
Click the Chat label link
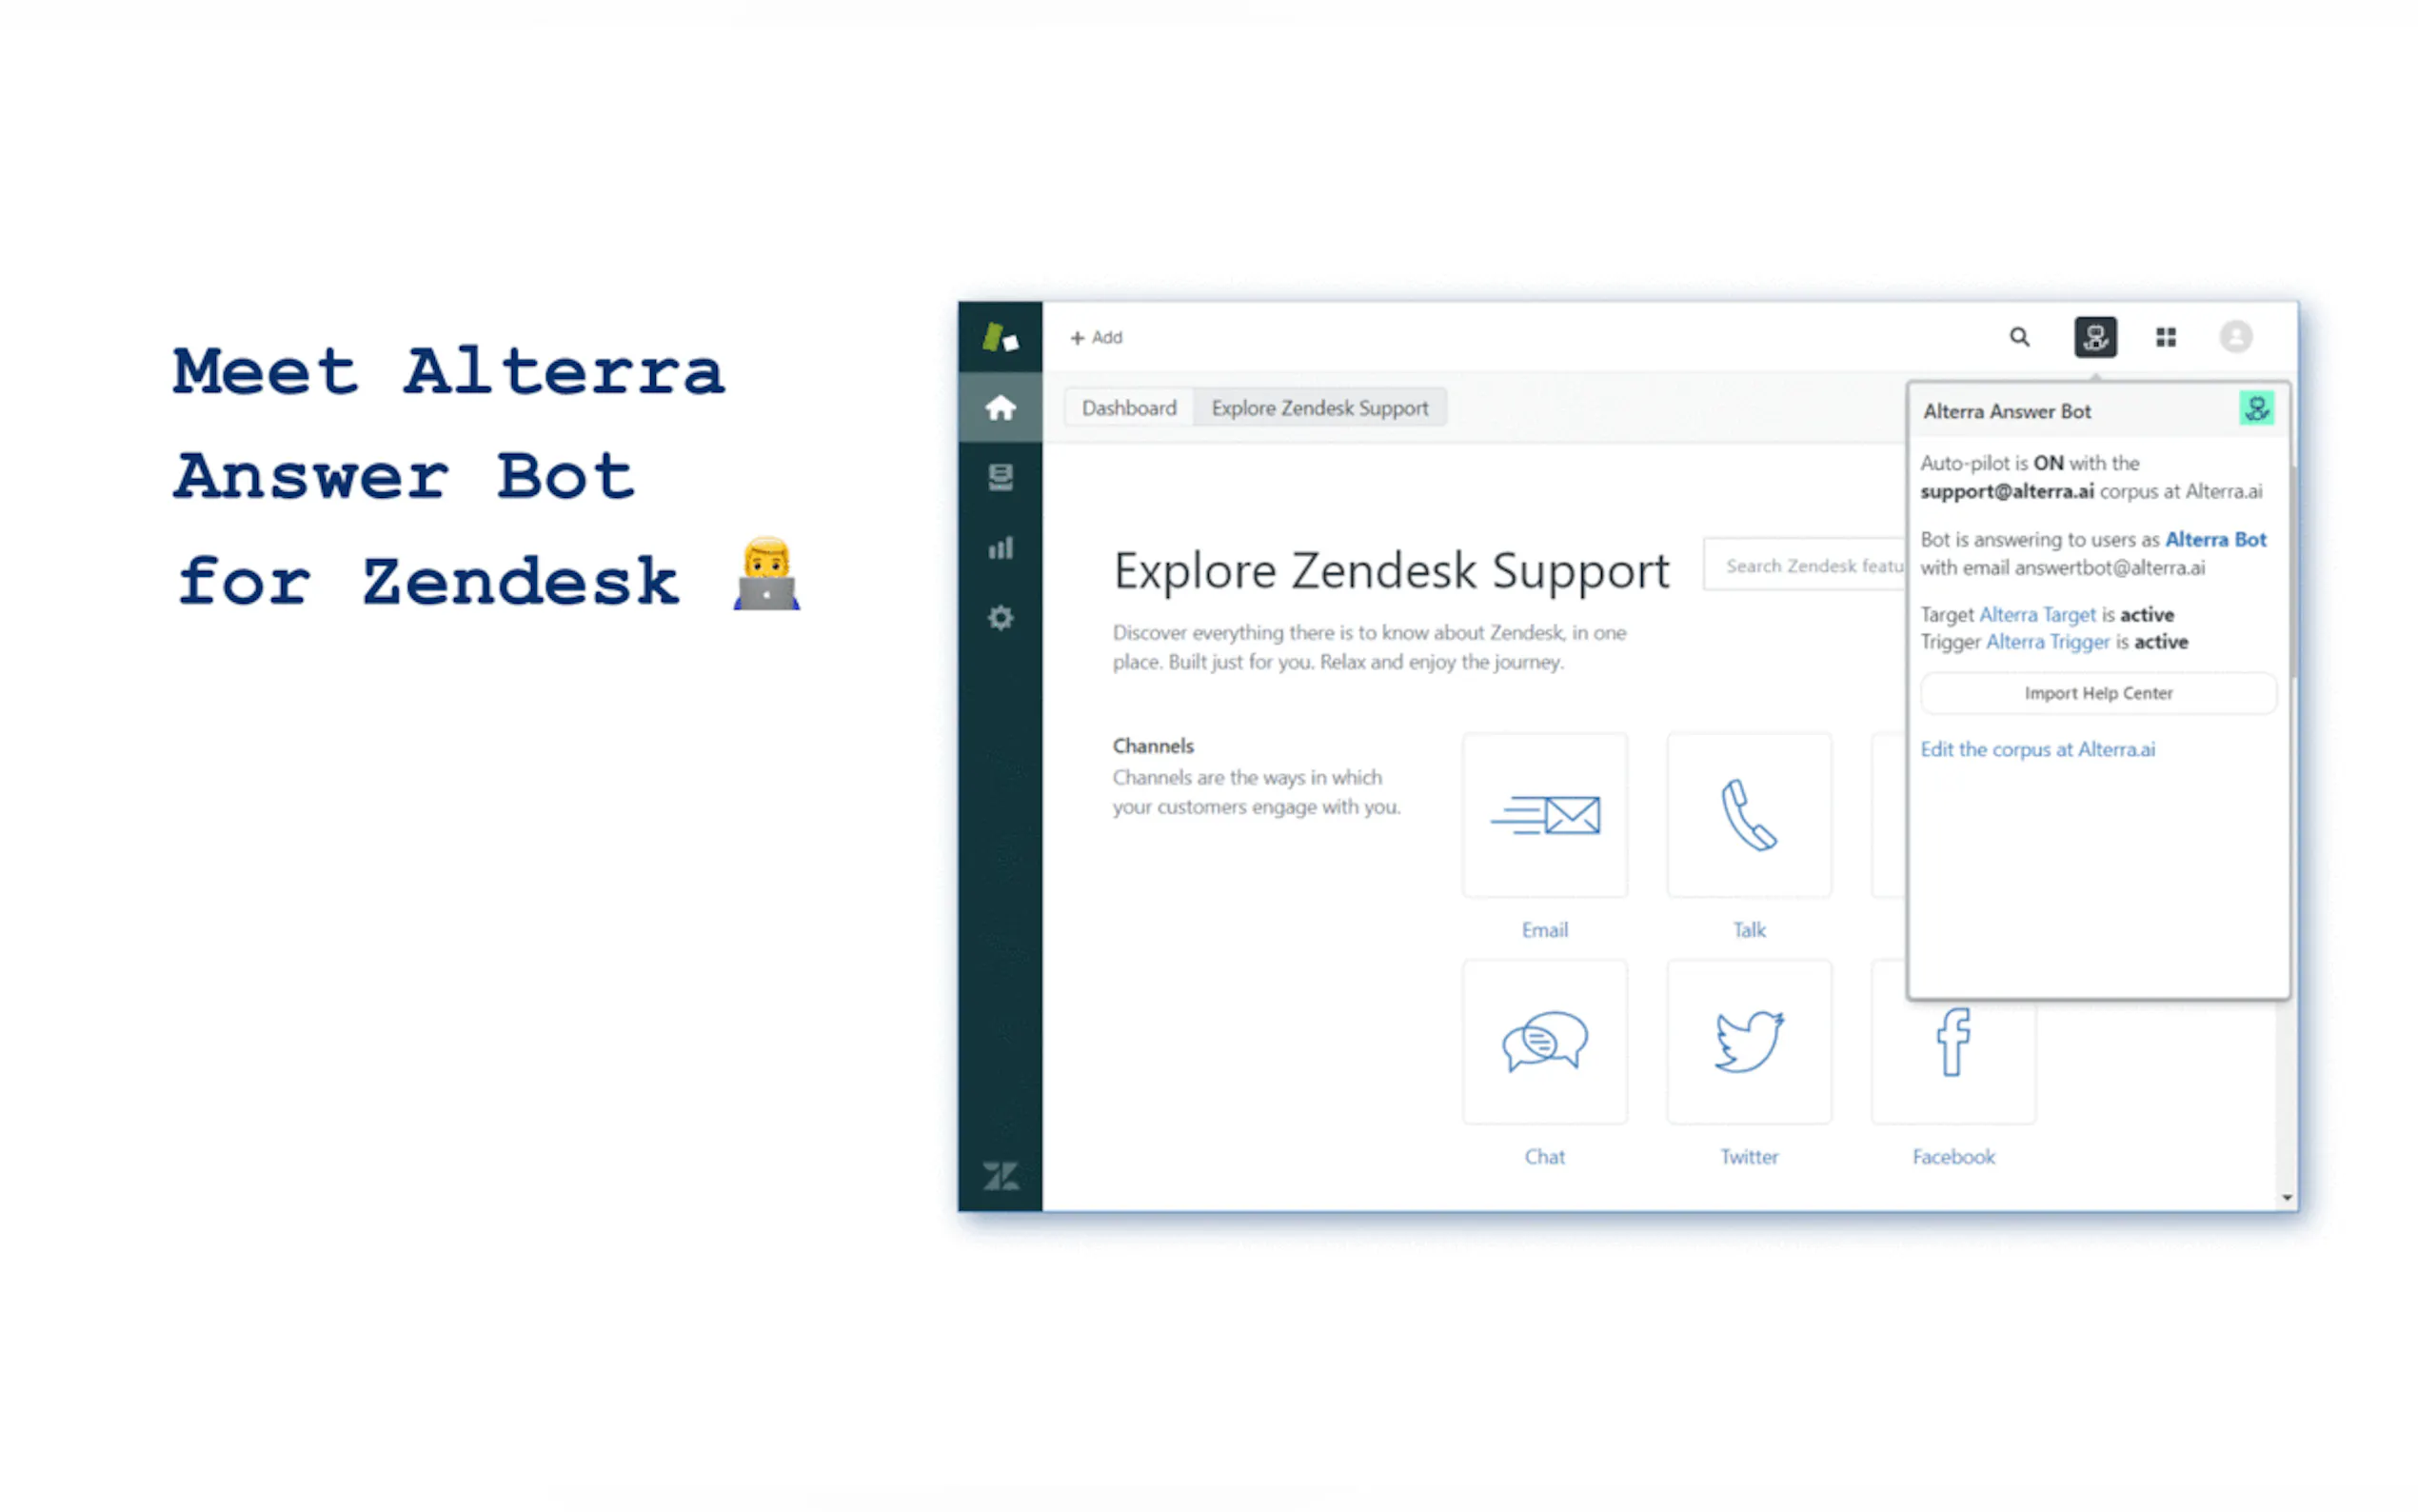[1544, 1157]
